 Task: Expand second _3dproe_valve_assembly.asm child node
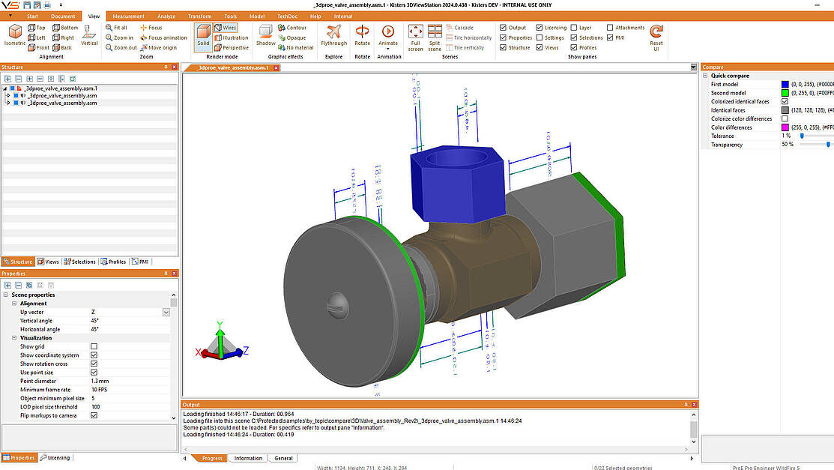pos(8,103)
